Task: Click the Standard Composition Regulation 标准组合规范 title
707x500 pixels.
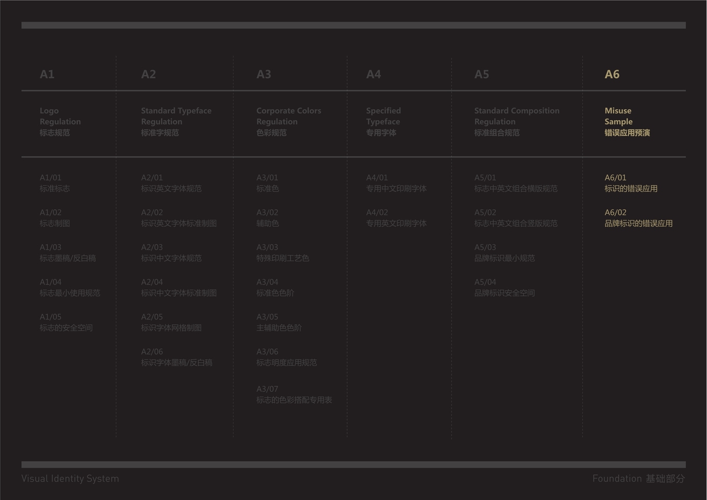Action: pyautogui.click(x=517, y=122)
